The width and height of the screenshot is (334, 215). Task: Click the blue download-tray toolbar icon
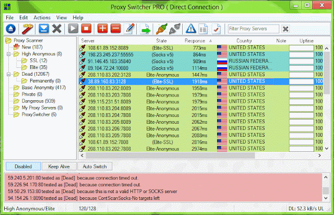click(x=44, y=29)
